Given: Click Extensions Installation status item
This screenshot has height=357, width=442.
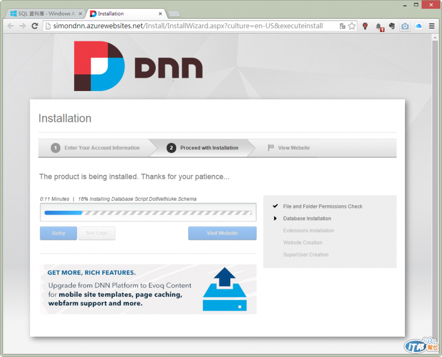Looking at the screenshot, I should [308, 231].
